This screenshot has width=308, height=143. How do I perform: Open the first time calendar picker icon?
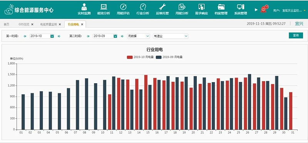tap(52, 36)
